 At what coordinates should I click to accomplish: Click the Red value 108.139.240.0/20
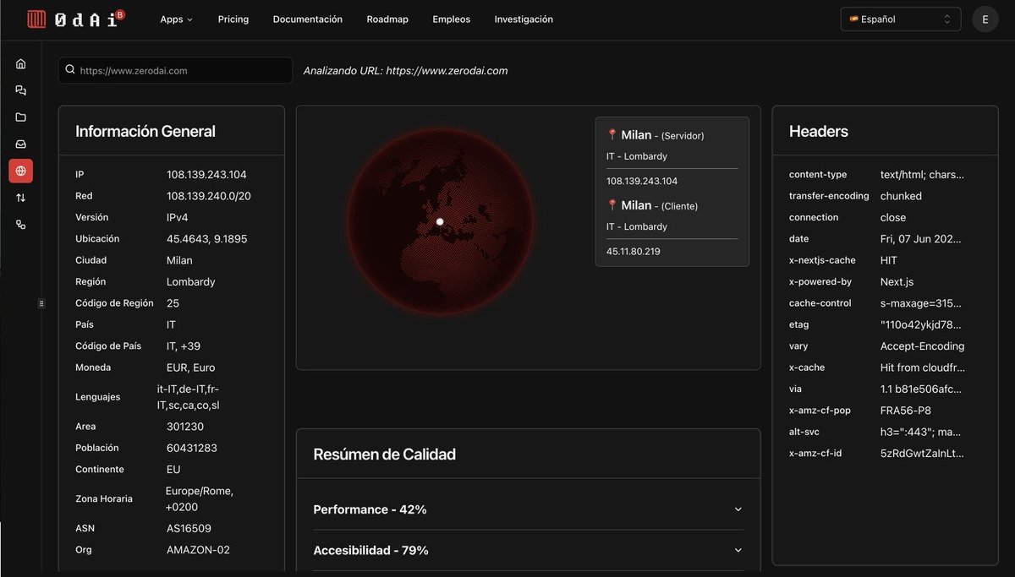tap(208, 196)
